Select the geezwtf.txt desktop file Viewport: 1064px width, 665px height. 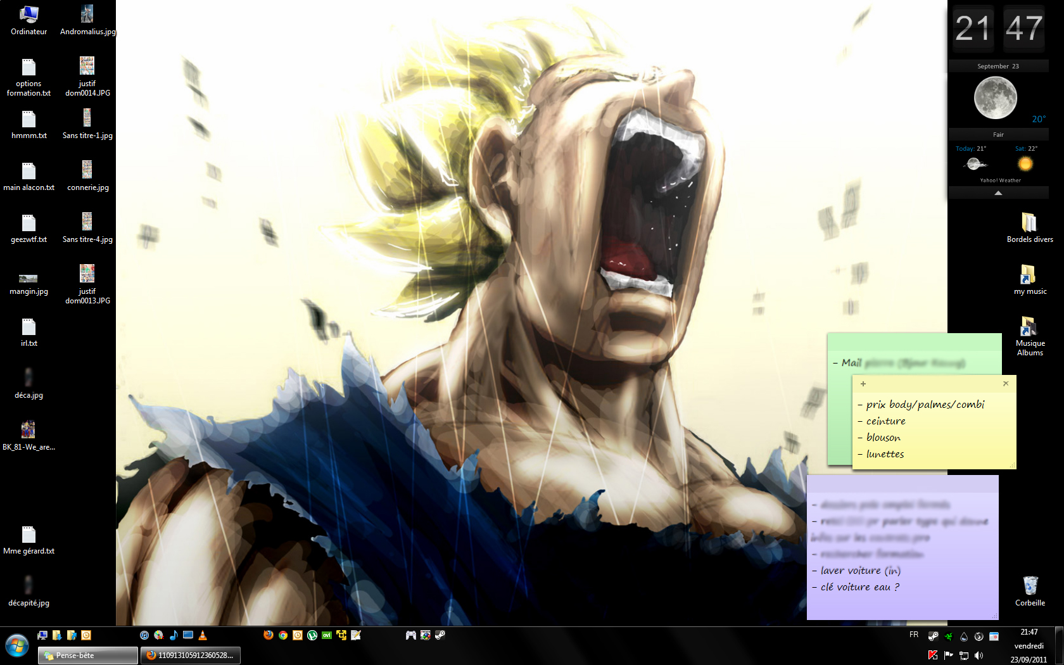coord(29,227)
